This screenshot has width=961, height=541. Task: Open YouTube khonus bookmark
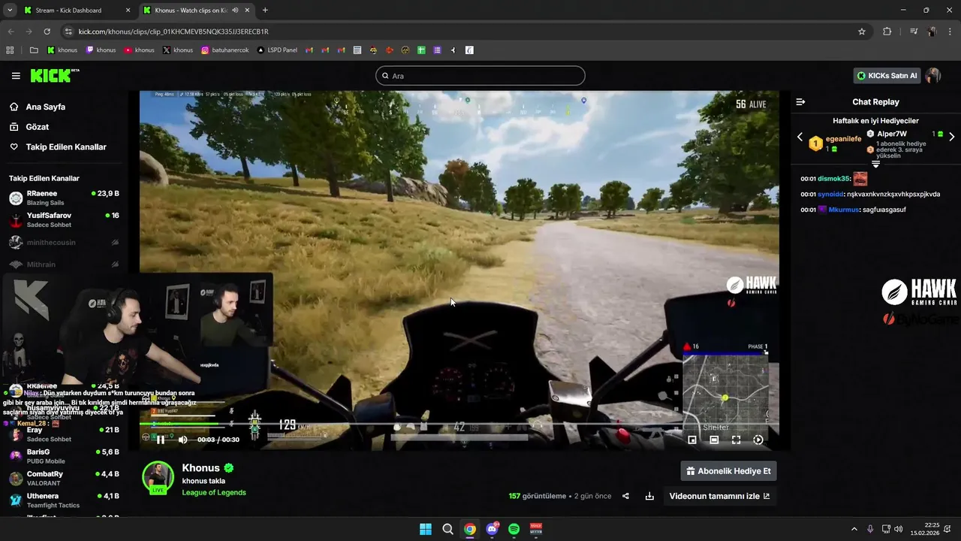[x=139, y=50]
